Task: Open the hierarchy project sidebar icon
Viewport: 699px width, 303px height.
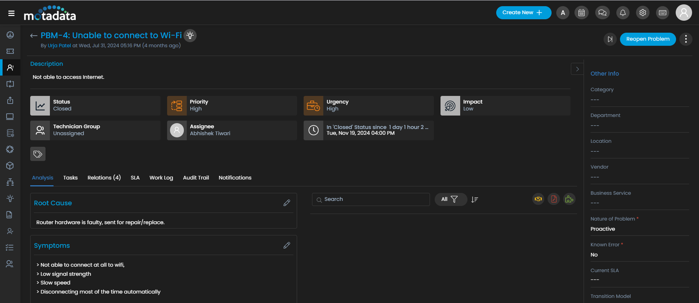Action: click(10, 182)
